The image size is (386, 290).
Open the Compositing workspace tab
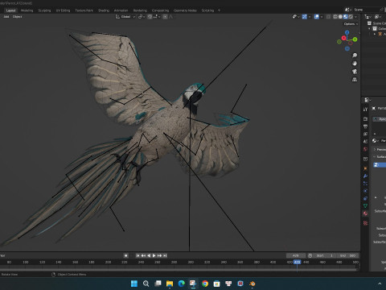160,10
